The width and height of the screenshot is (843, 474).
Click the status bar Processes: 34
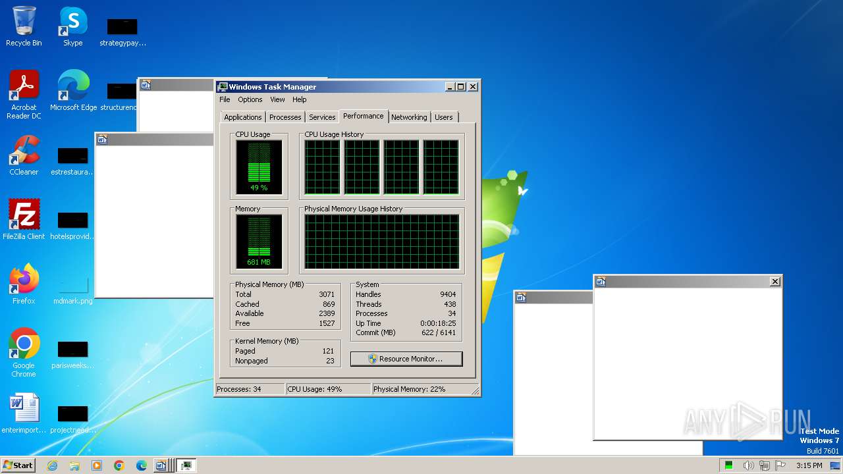250,389
